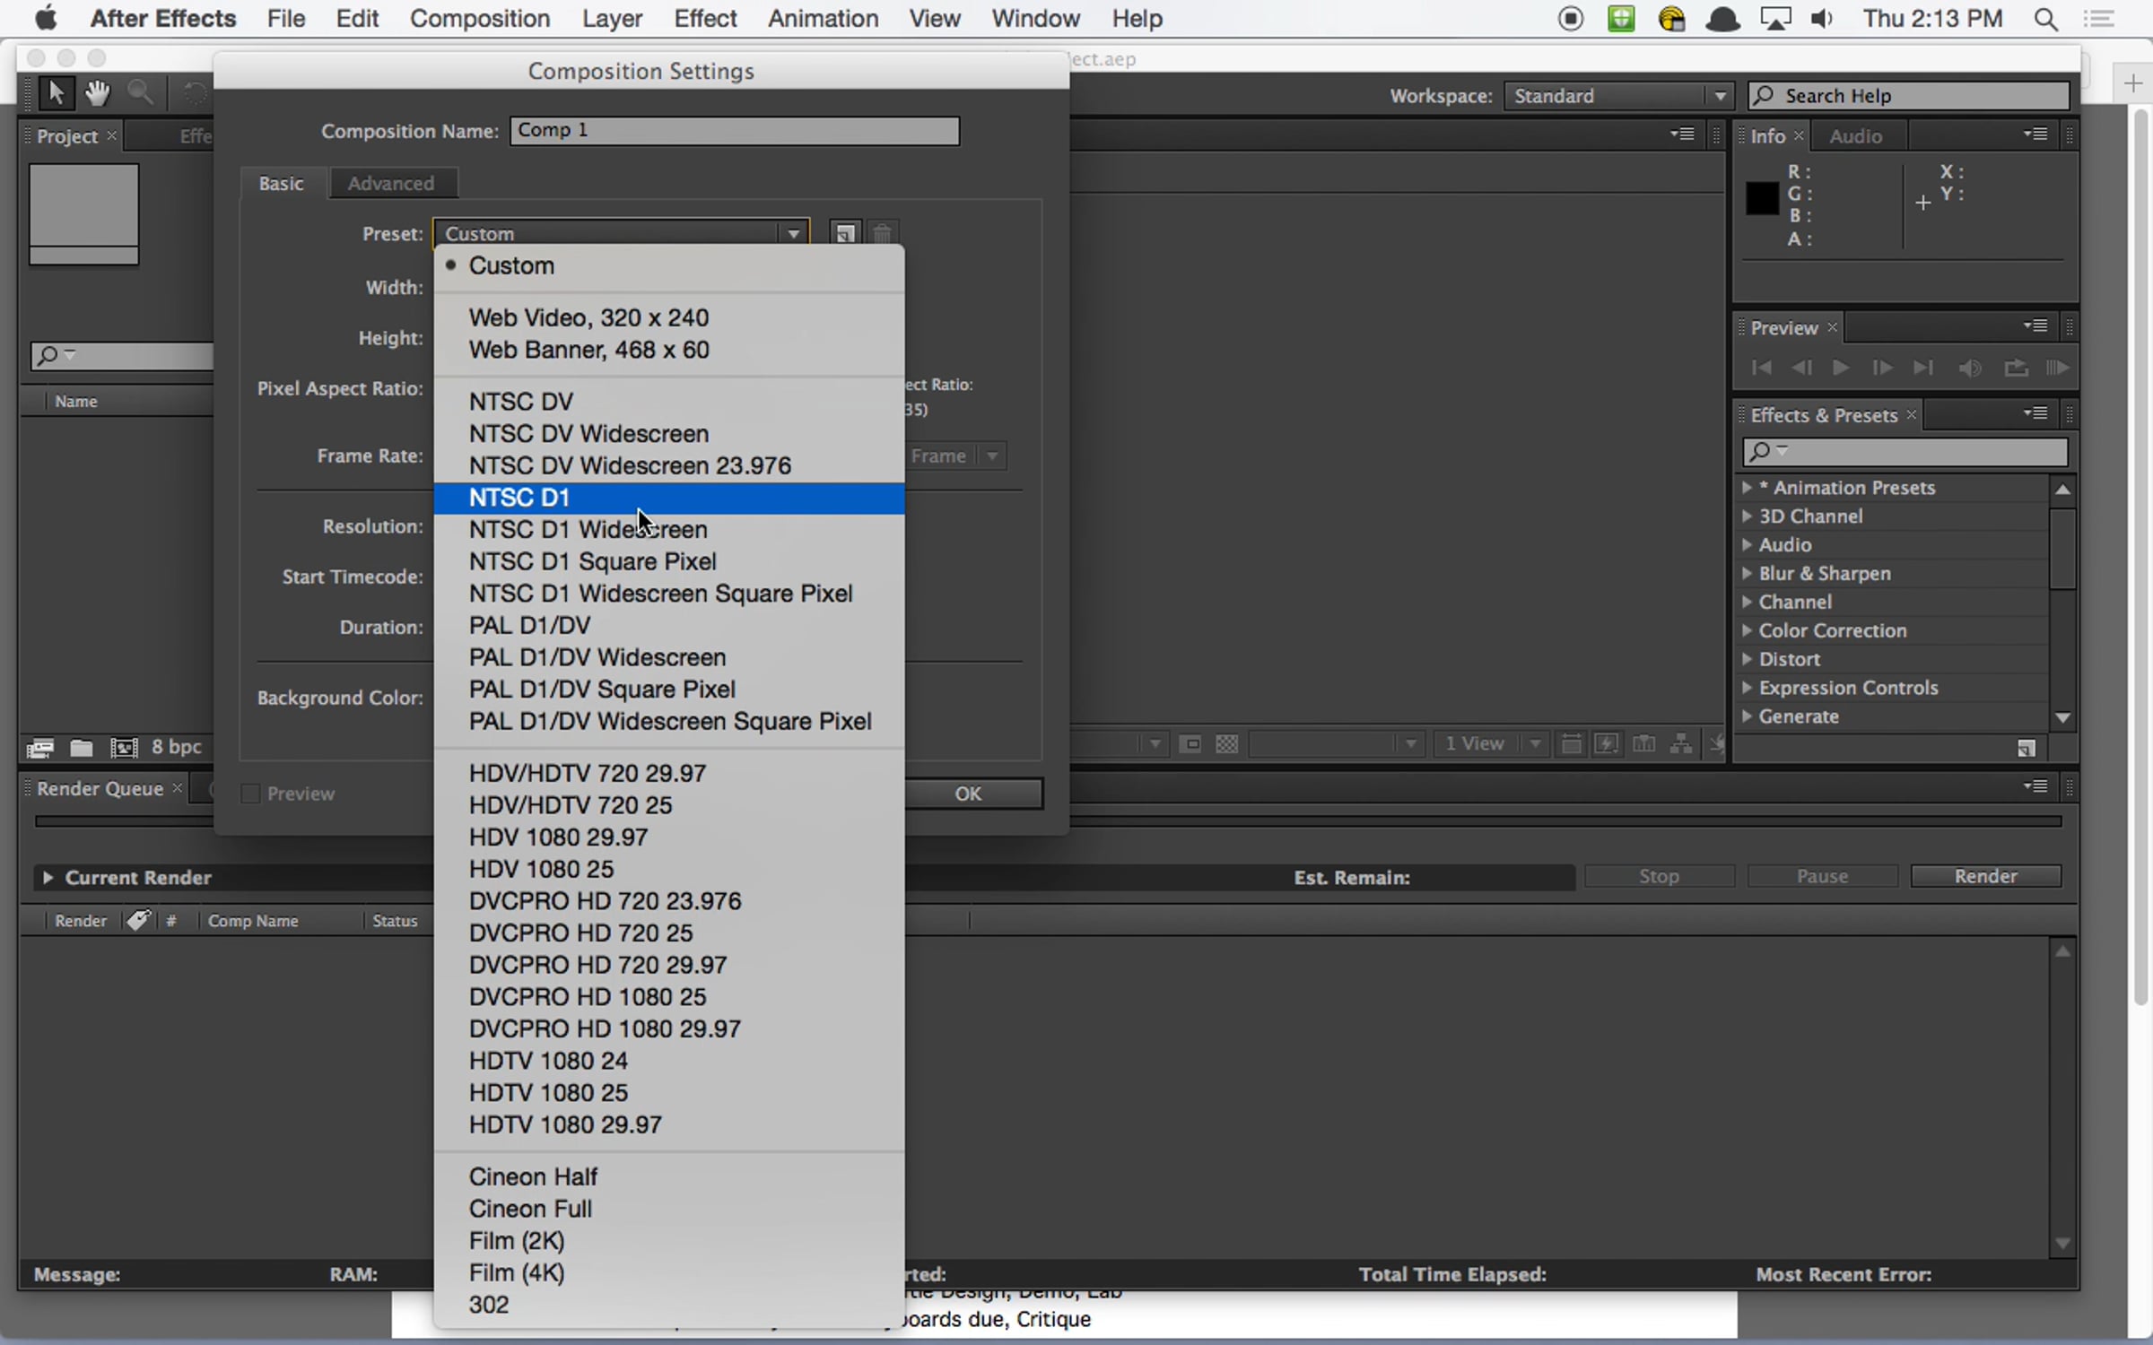Switch to the Advanced tab
This screenshot has height=1345, width=2153.
(x=391, y=183)
